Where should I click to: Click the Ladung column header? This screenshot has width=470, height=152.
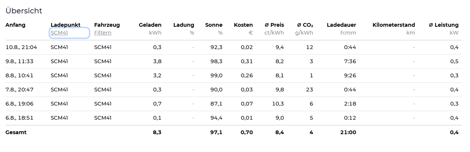(184, 25)
